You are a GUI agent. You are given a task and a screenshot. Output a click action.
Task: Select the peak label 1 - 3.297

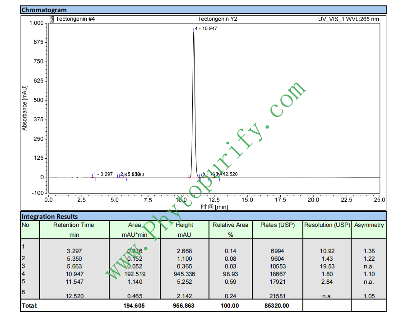coord(103,174)
